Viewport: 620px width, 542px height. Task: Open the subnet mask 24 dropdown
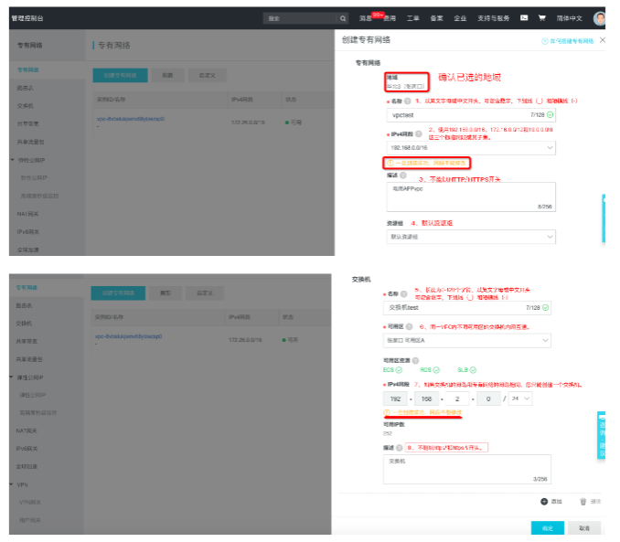click(x=520, y=399)
